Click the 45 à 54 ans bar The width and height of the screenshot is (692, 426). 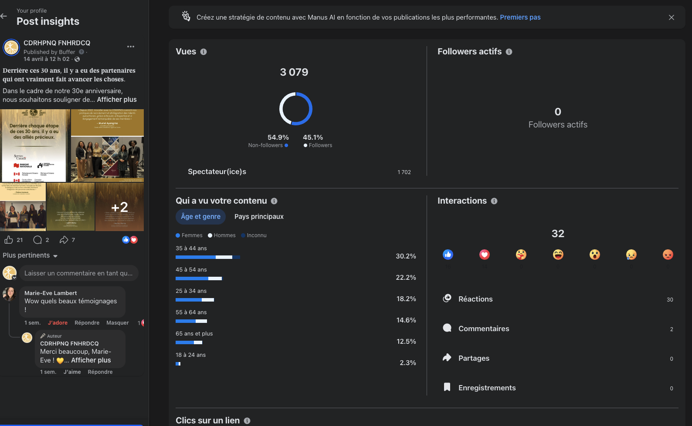199,278
